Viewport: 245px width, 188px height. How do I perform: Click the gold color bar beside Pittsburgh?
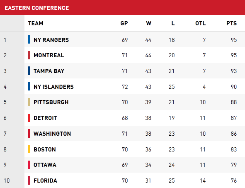[29, 102]
